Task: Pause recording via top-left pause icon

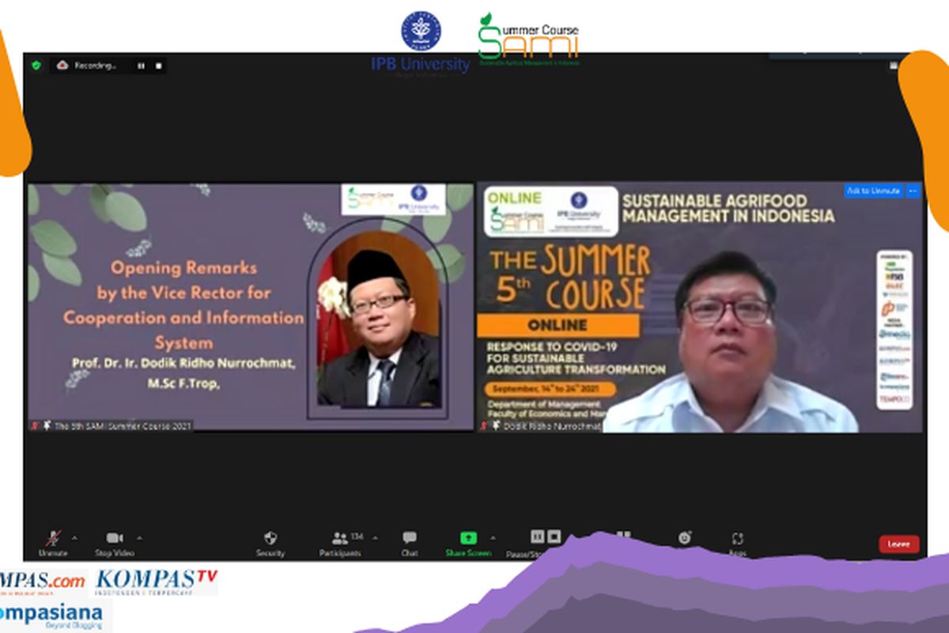Action: pos(141,66)
